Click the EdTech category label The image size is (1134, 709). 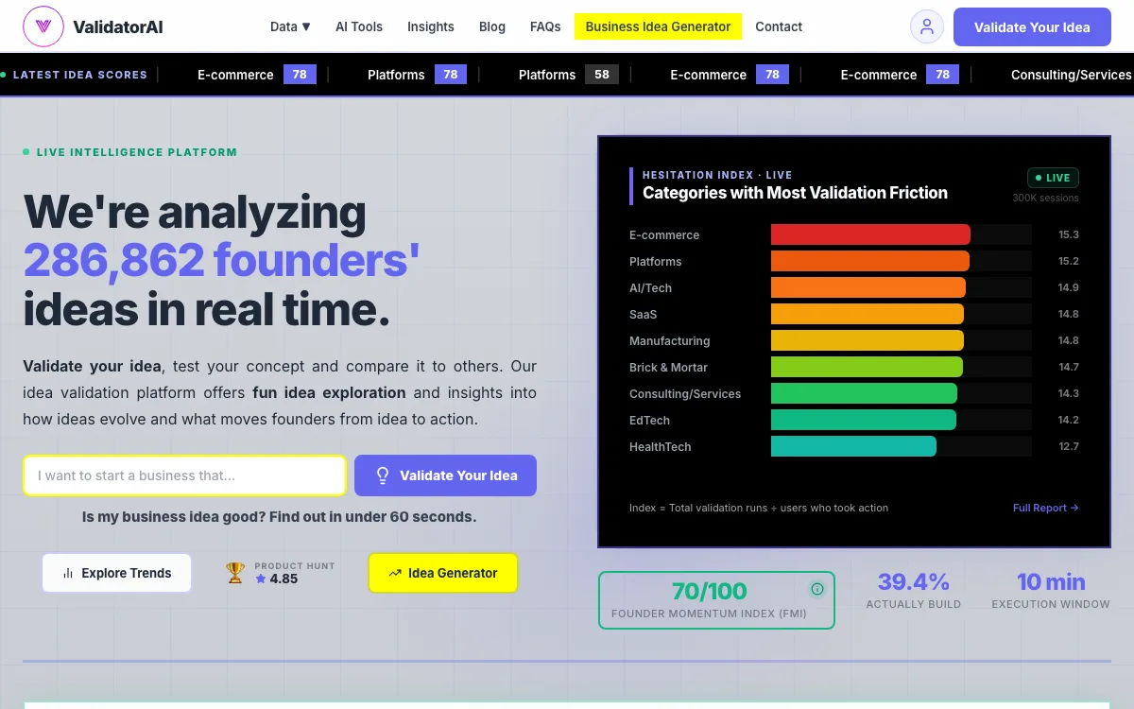pyautogui.click(x=649, y=420)
